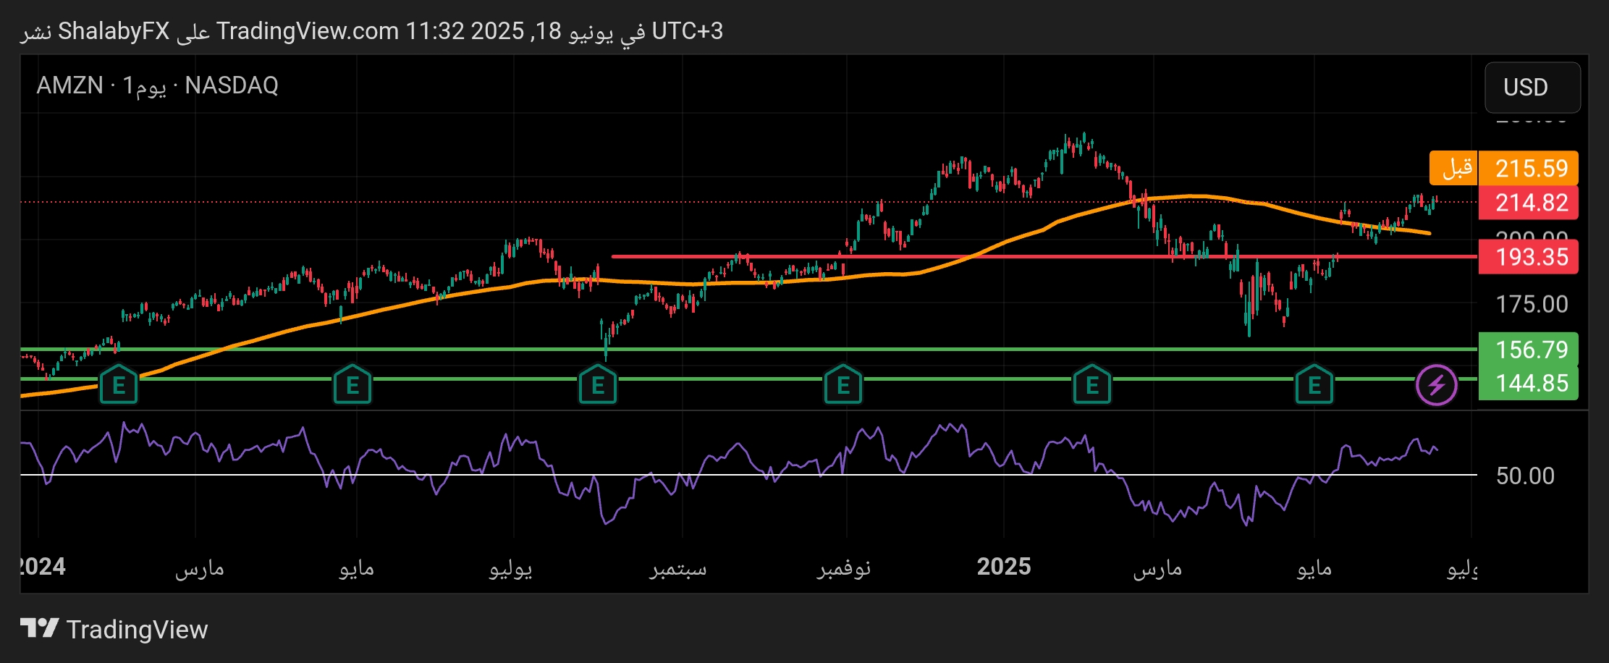Screen dimensions: 1609x663
Task: Click the ShalabyFX publisher name in header
Action: pos(114,31)
